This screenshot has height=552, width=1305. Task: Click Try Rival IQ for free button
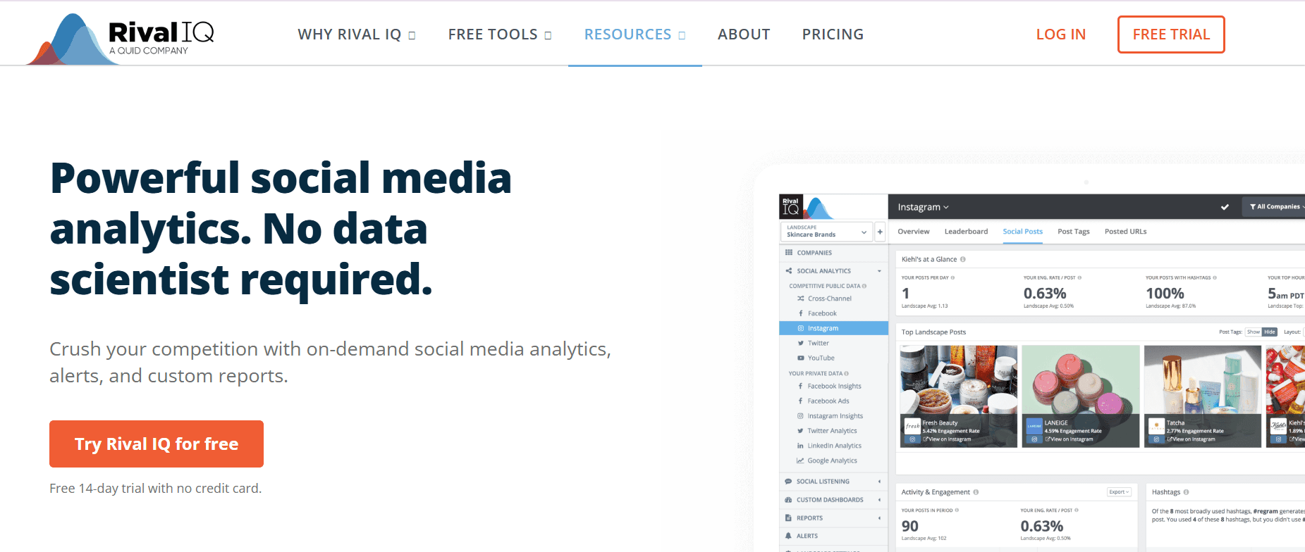(157, 444)
